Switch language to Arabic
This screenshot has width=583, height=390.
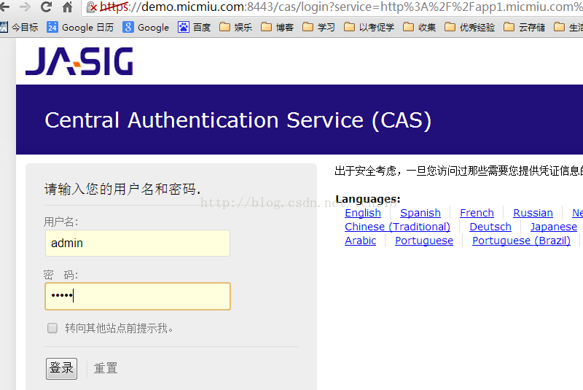pyautogui.click(x=360, y=241)
